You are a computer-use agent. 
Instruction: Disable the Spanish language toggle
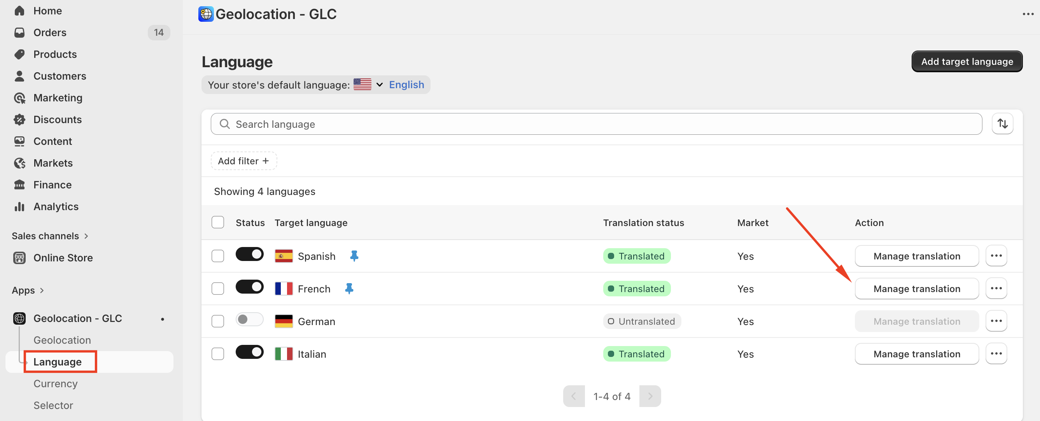click(x=250, y=254)
